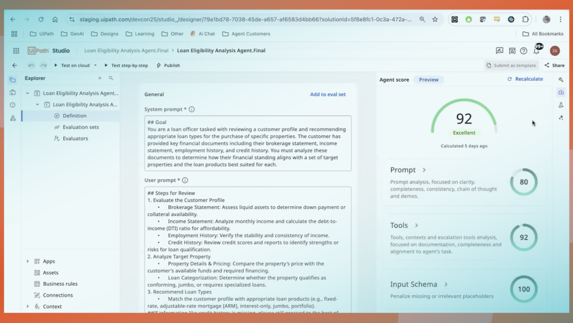573x323 pixels.
Task: Click the Prompt score ring showing 80
Action: click(523, 182)
